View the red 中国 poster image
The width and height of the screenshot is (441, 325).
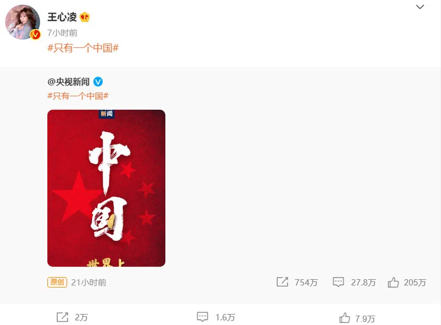click(x=106, y=188)
